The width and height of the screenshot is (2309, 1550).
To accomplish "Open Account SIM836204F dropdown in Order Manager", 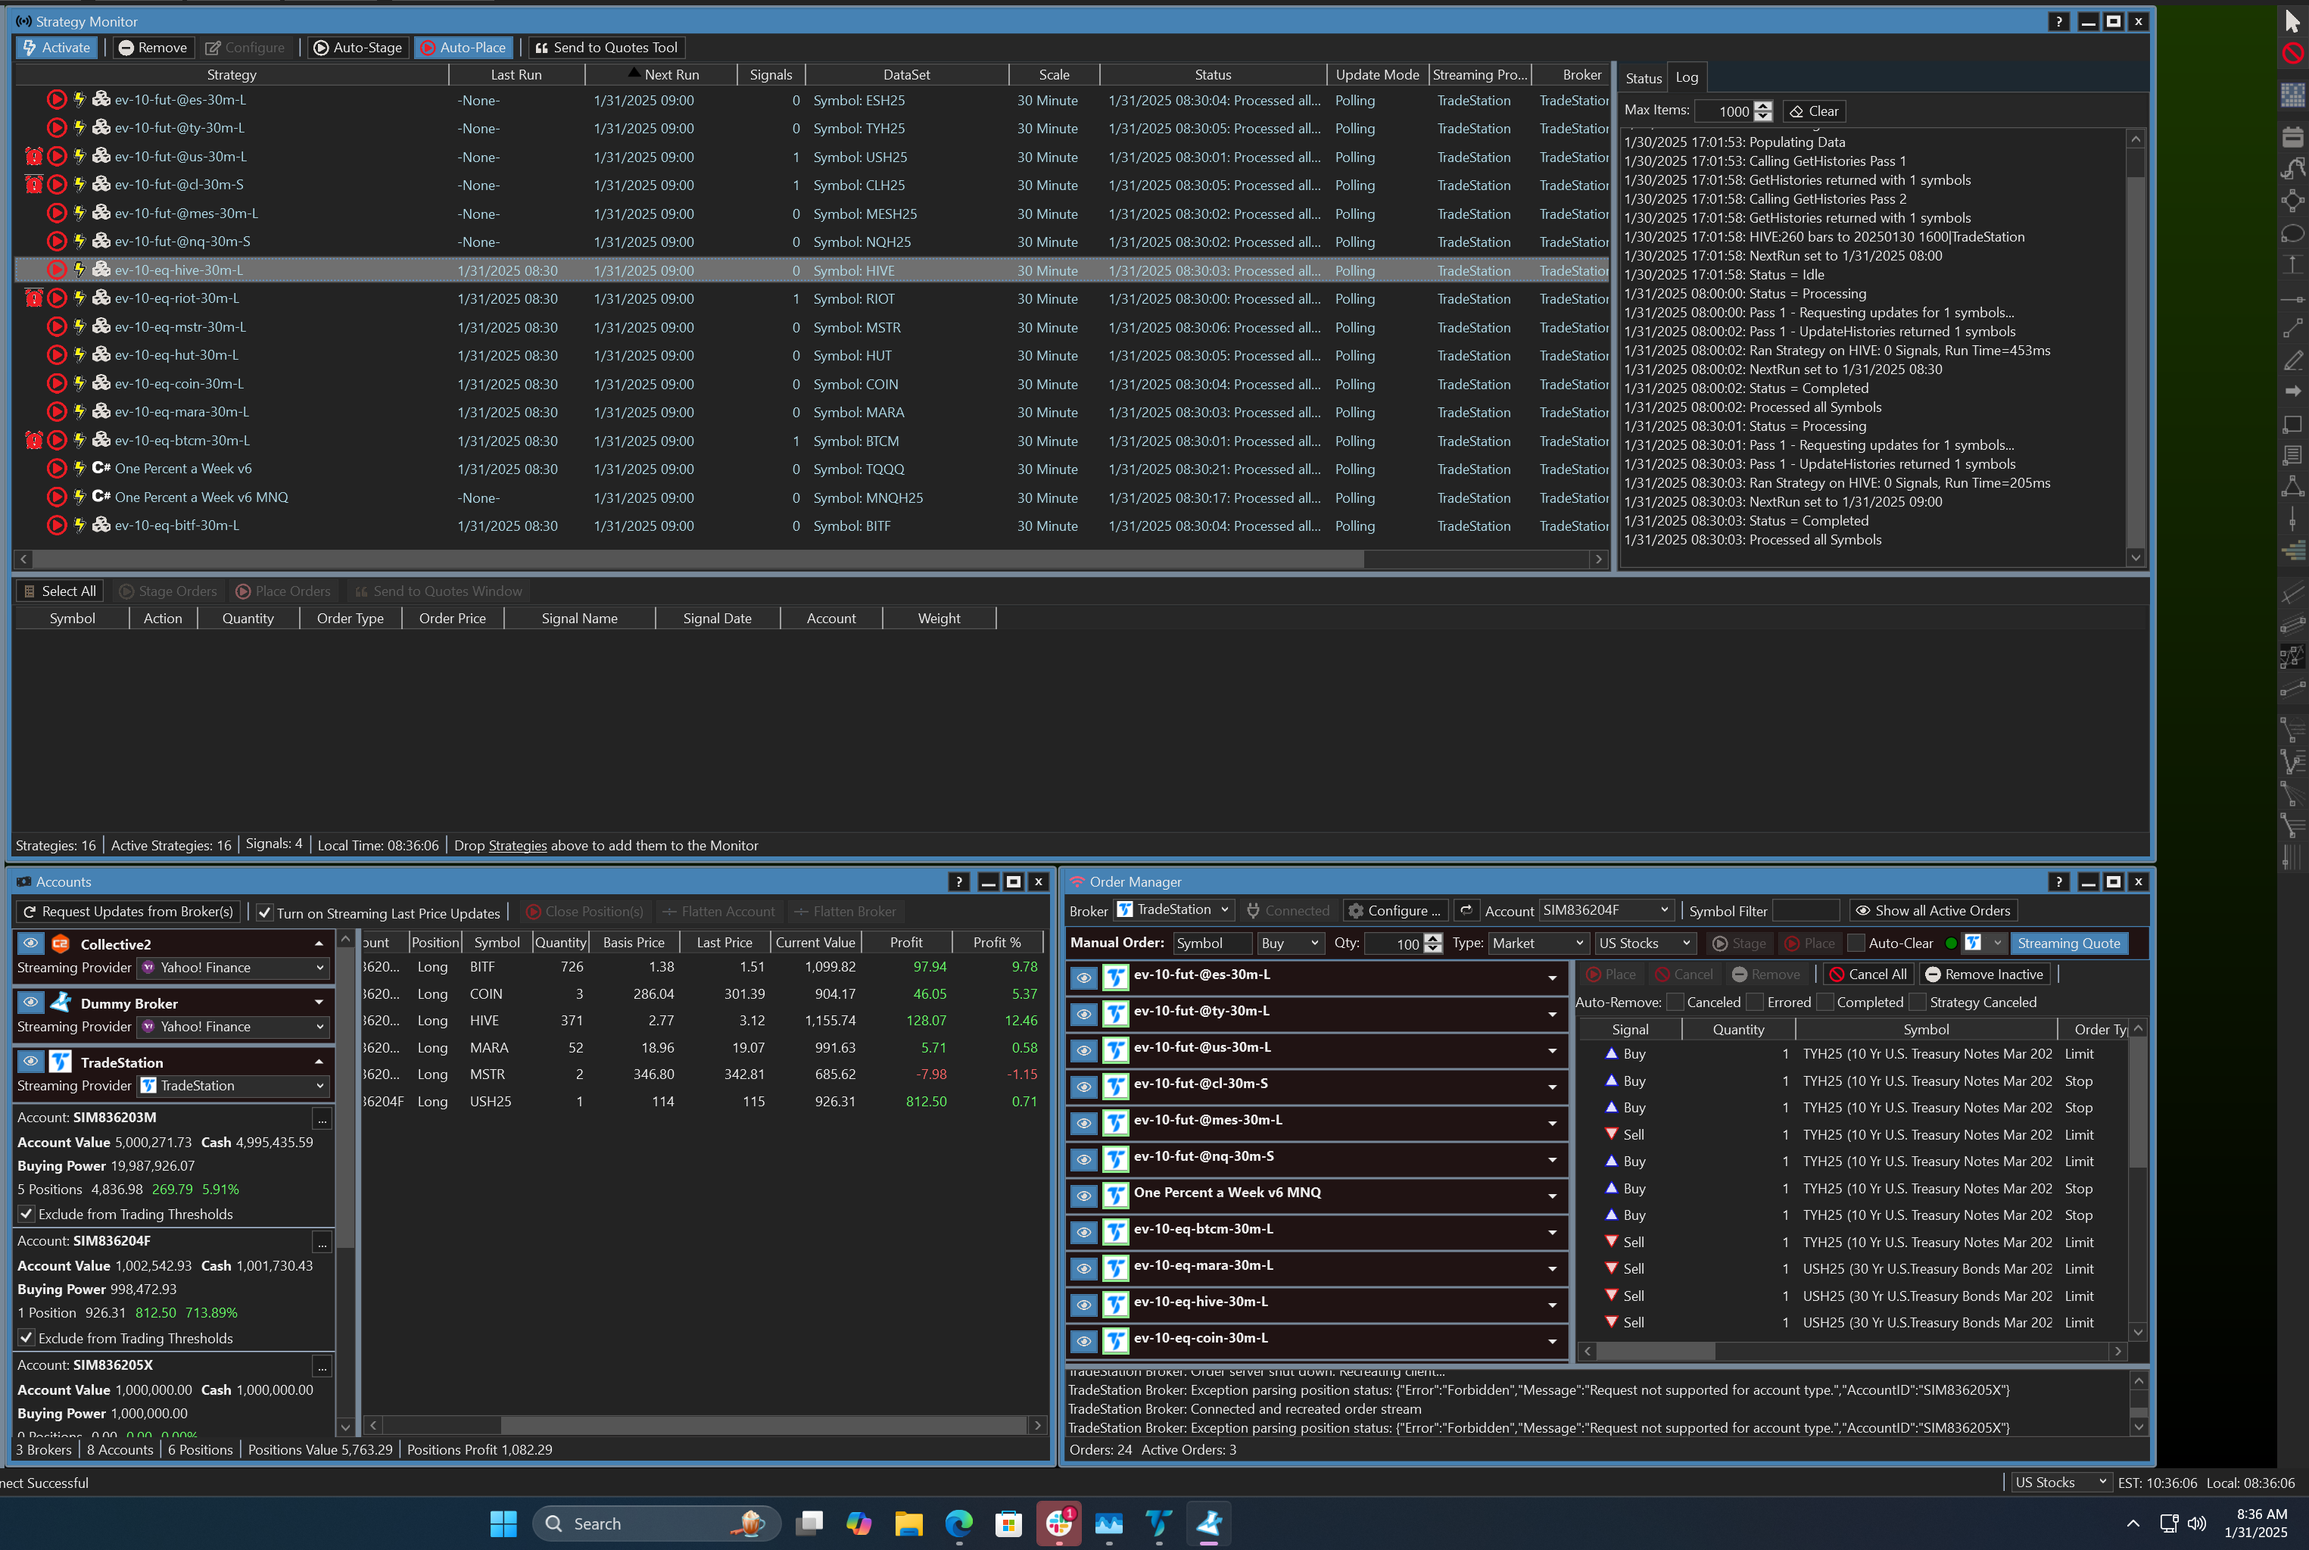I will pos(1664,910).
